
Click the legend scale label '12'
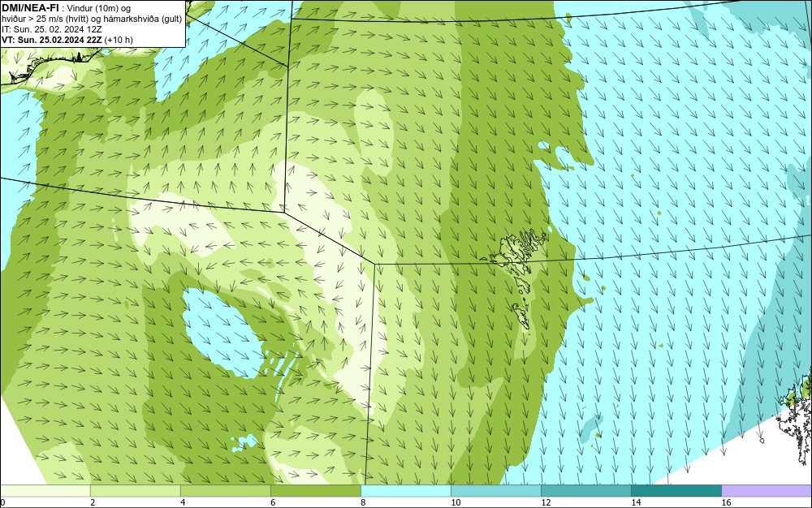click(546, 502)
